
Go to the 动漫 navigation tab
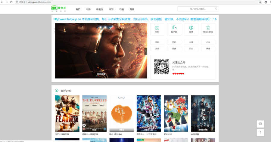121,9
